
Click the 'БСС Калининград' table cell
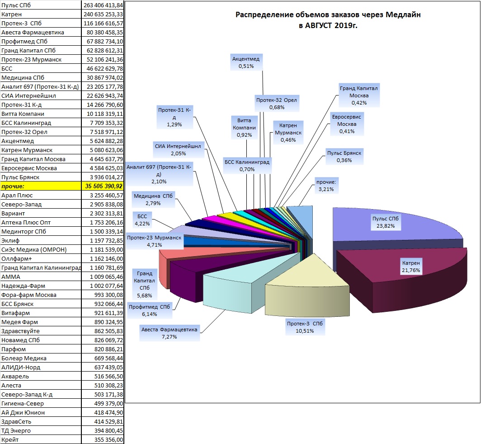point(41,123)
